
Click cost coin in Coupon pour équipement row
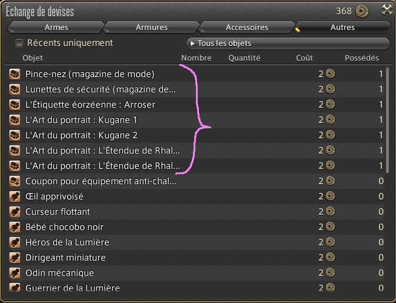coord(330,181)
